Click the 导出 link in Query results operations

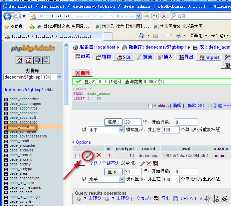click(165, 198)
